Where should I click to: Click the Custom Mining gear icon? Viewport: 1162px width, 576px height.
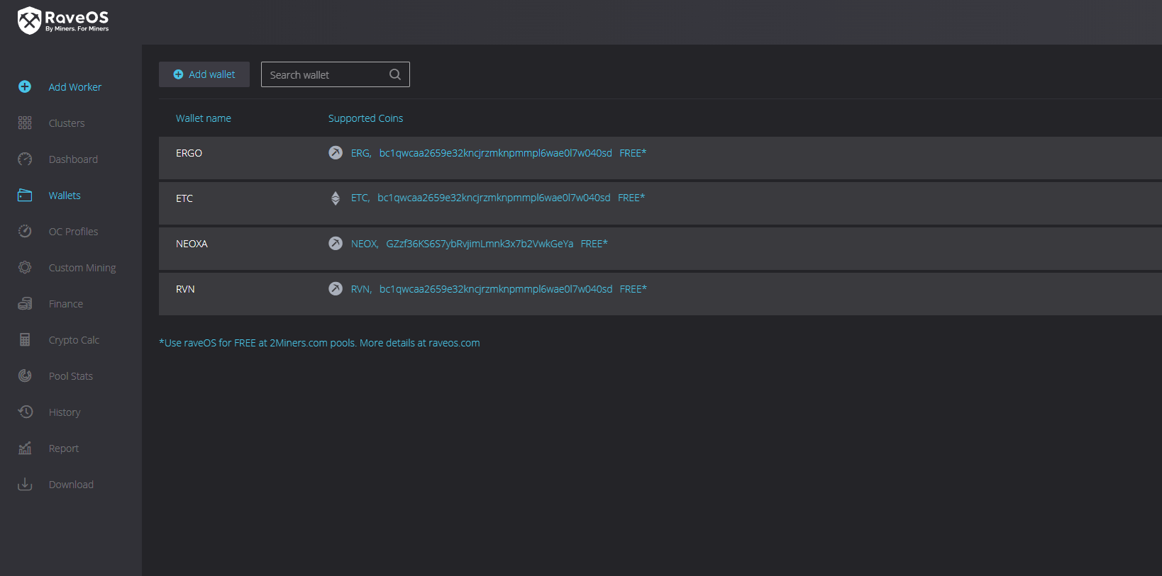[x=25, y=267]
